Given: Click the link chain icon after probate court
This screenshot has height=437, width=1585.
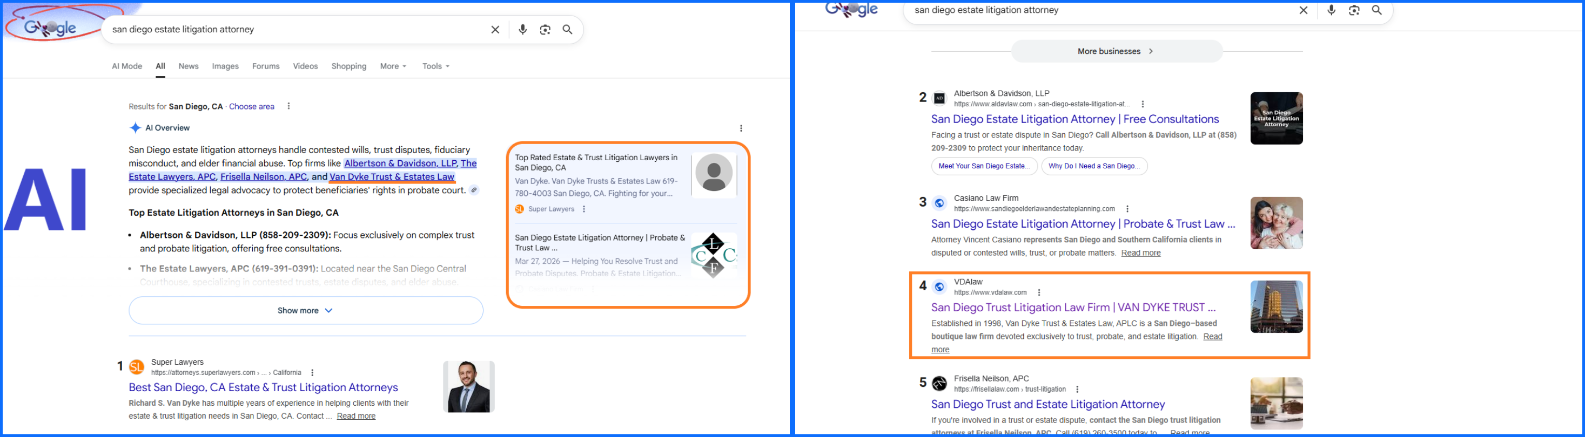Looking at the screenshot, I should tap(474, 190).
